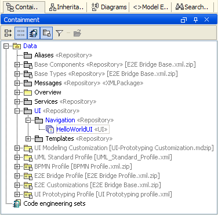Click the UML Standard Profile folder icon
The width and height of the screenshot is (218, 215).
click(x=28, y=157)
